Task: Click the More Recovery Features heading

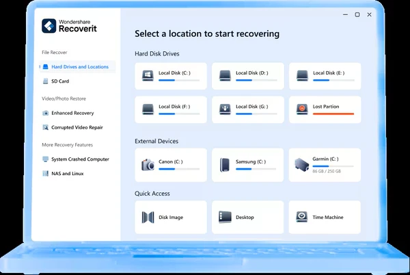Action: tap(67, 145)
